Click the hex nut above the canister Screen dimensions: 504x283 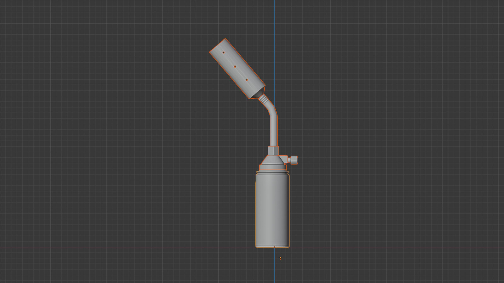point(273,151)
